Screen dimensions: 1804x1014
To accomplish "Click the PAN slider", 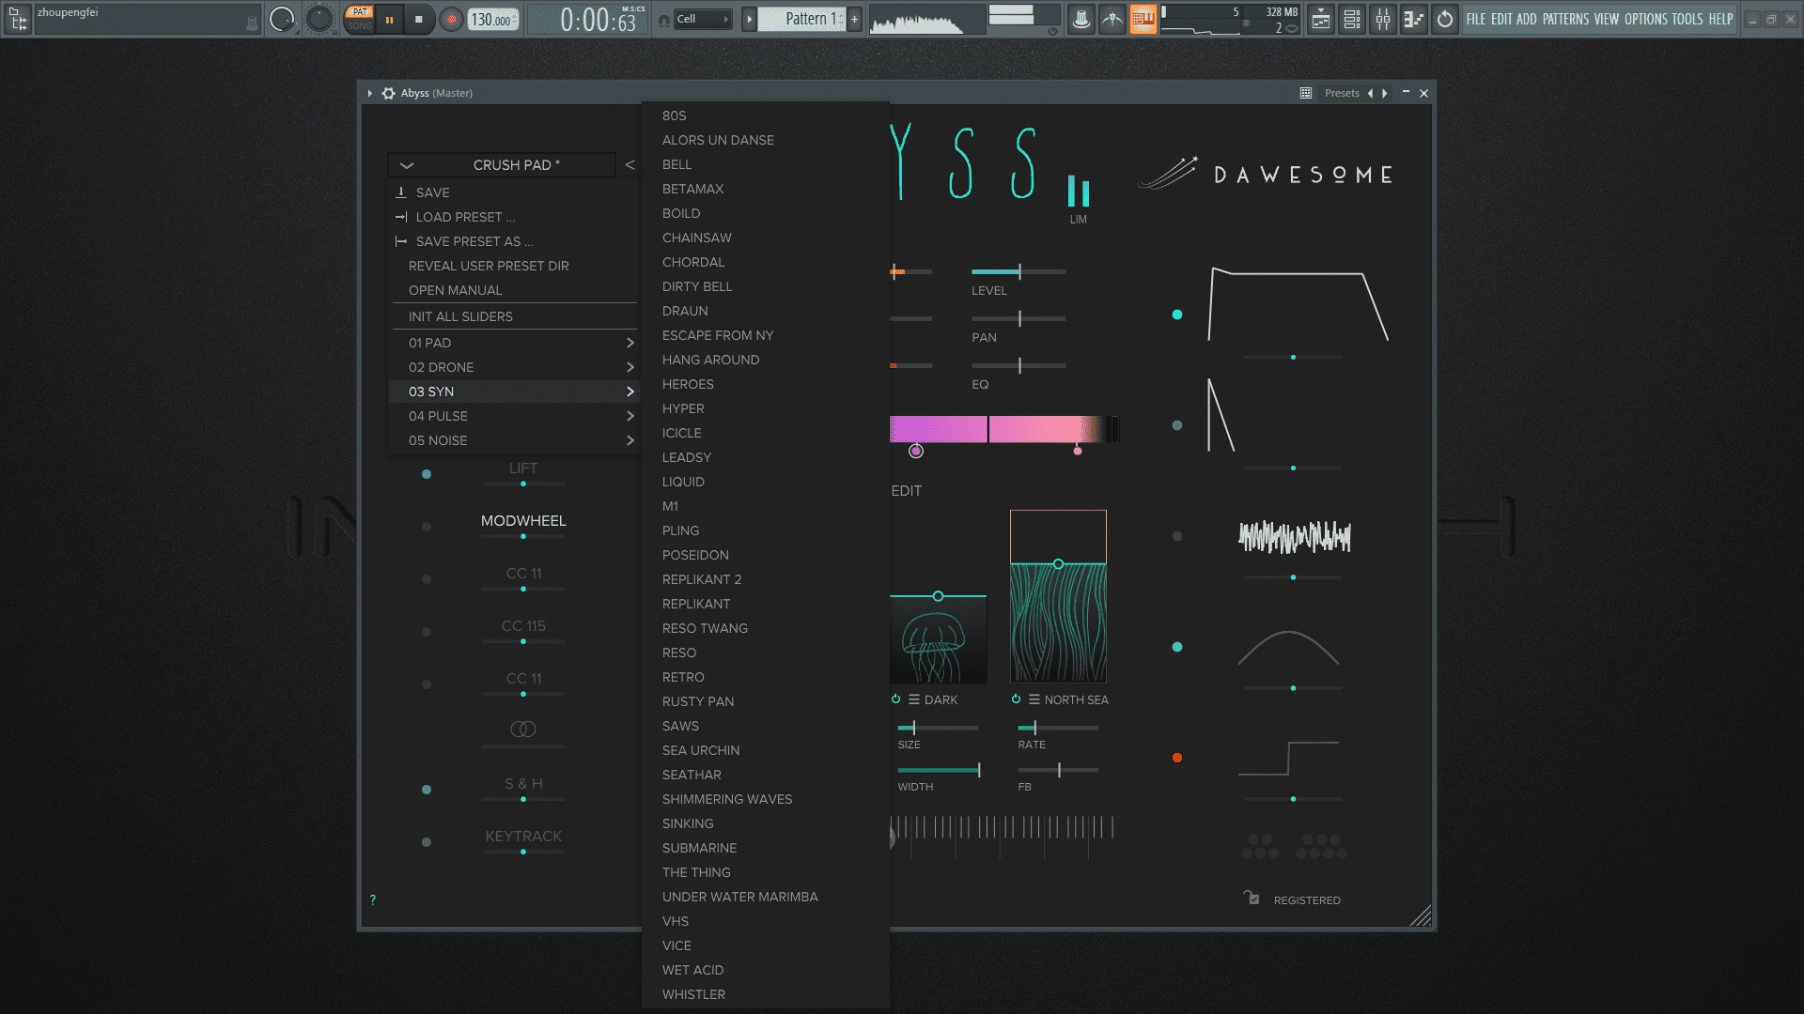I will (x=1019, y=318).
